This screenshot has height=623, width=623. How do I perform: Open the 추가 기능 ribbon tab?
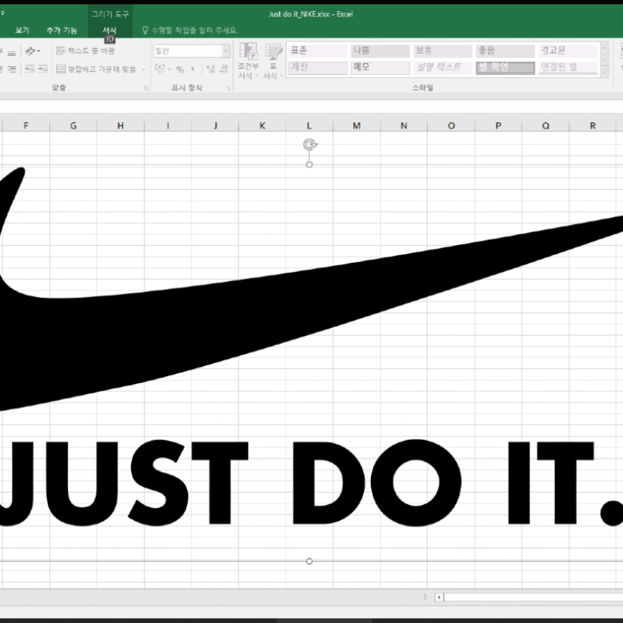pos(62,30)
